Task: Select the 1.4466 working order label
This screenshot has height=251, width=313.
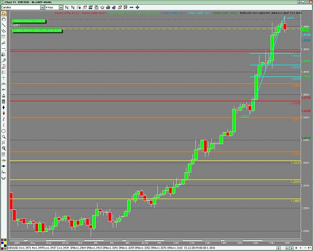Action: point(29,21)
